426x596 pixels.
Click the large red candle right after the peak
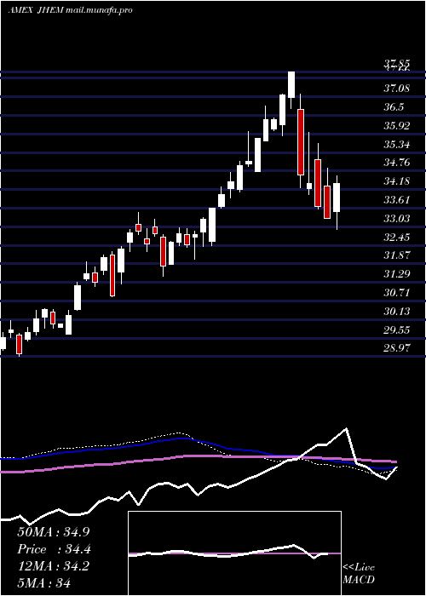301,142
